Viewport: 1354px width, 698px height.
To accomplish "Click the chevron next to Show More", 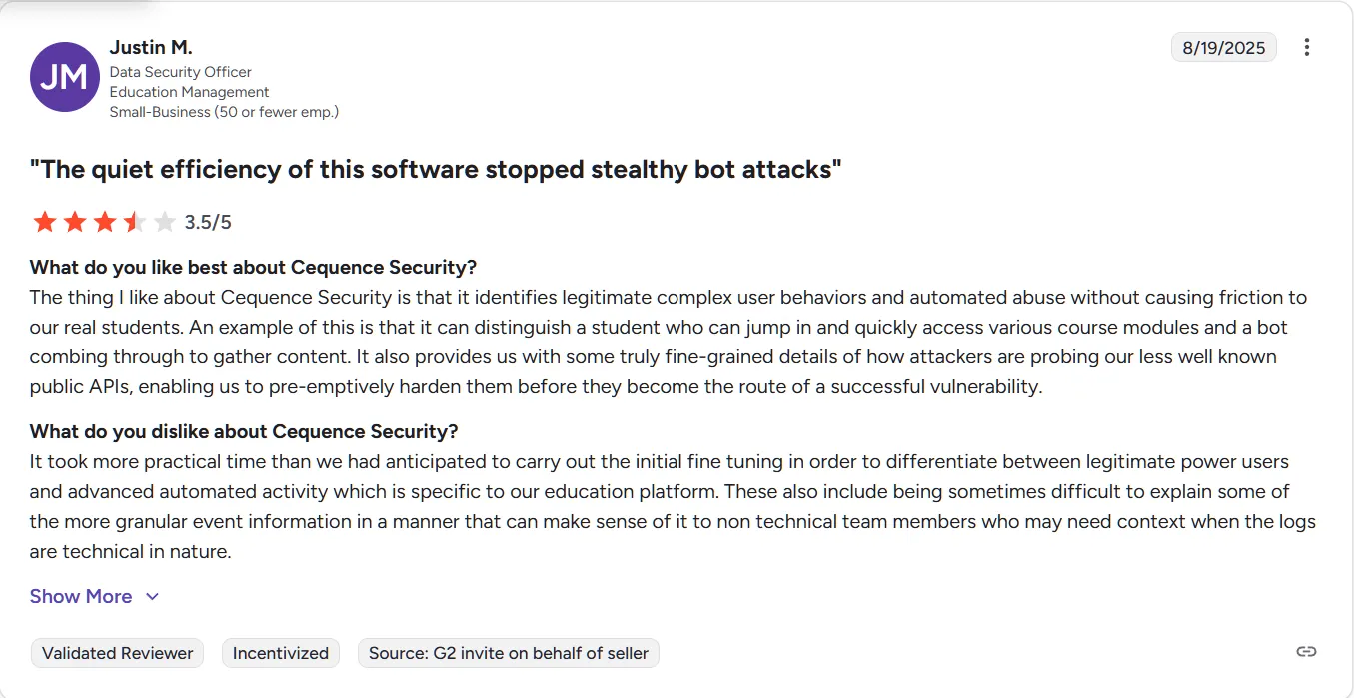I will click(152, 596).
